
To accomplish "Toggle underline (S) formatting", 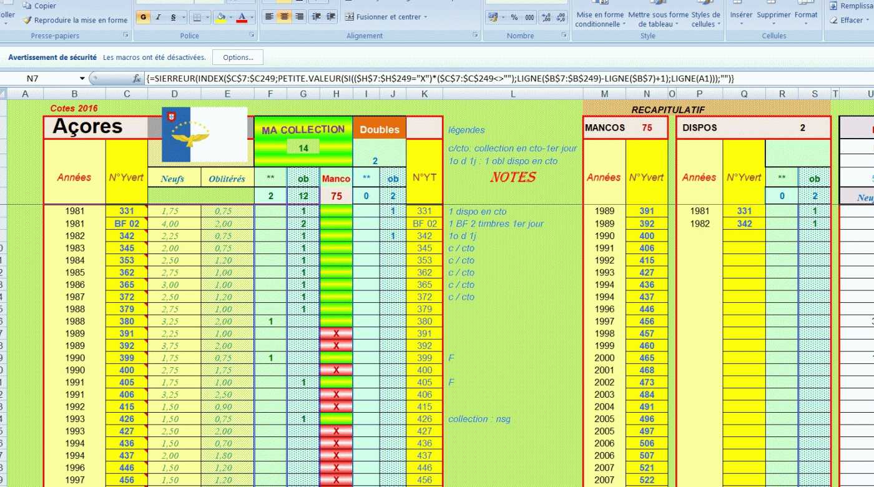I will 173,17.
